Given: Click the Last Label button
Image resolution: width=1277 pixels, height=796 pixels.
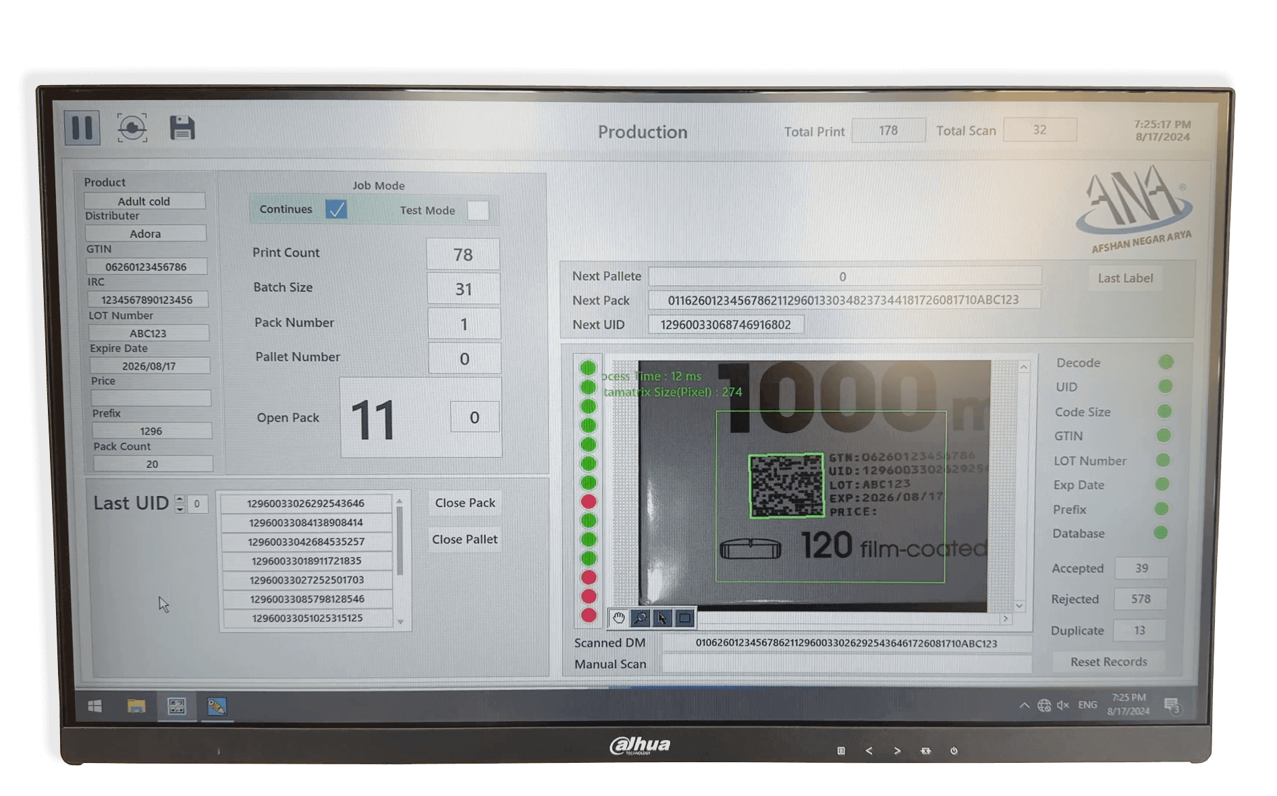Looking at the screenshot, I should pos(1124,278).
